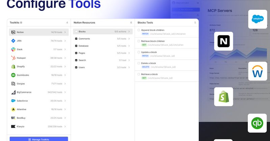Image resolution: width=270 pixels, height=141 pixels.
Task: Click the Manage Toolkits button
Action: [39, 139]
